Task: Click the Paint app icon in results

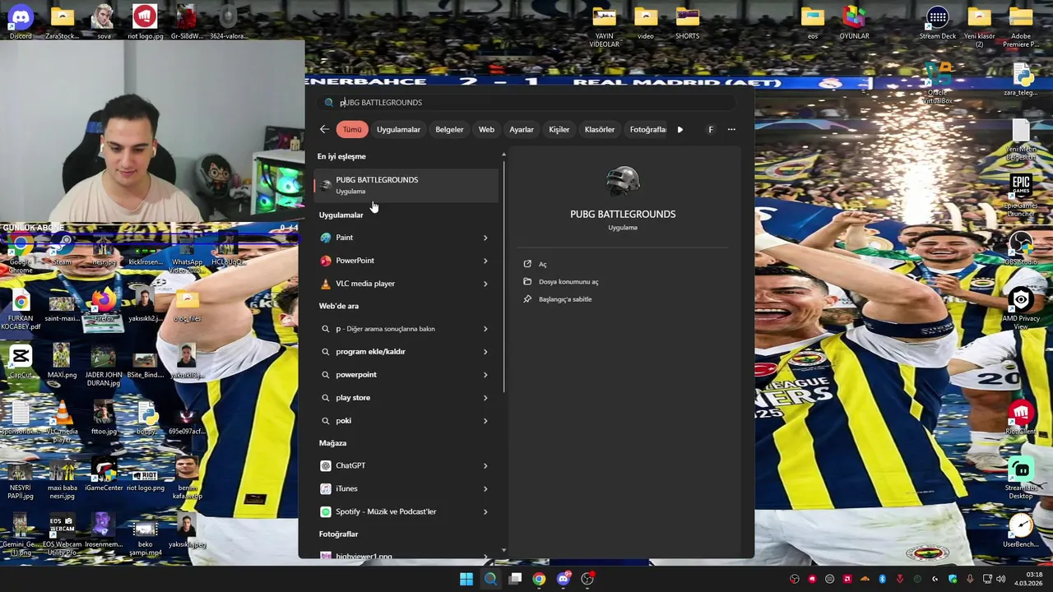Action: tap(326, 238)
